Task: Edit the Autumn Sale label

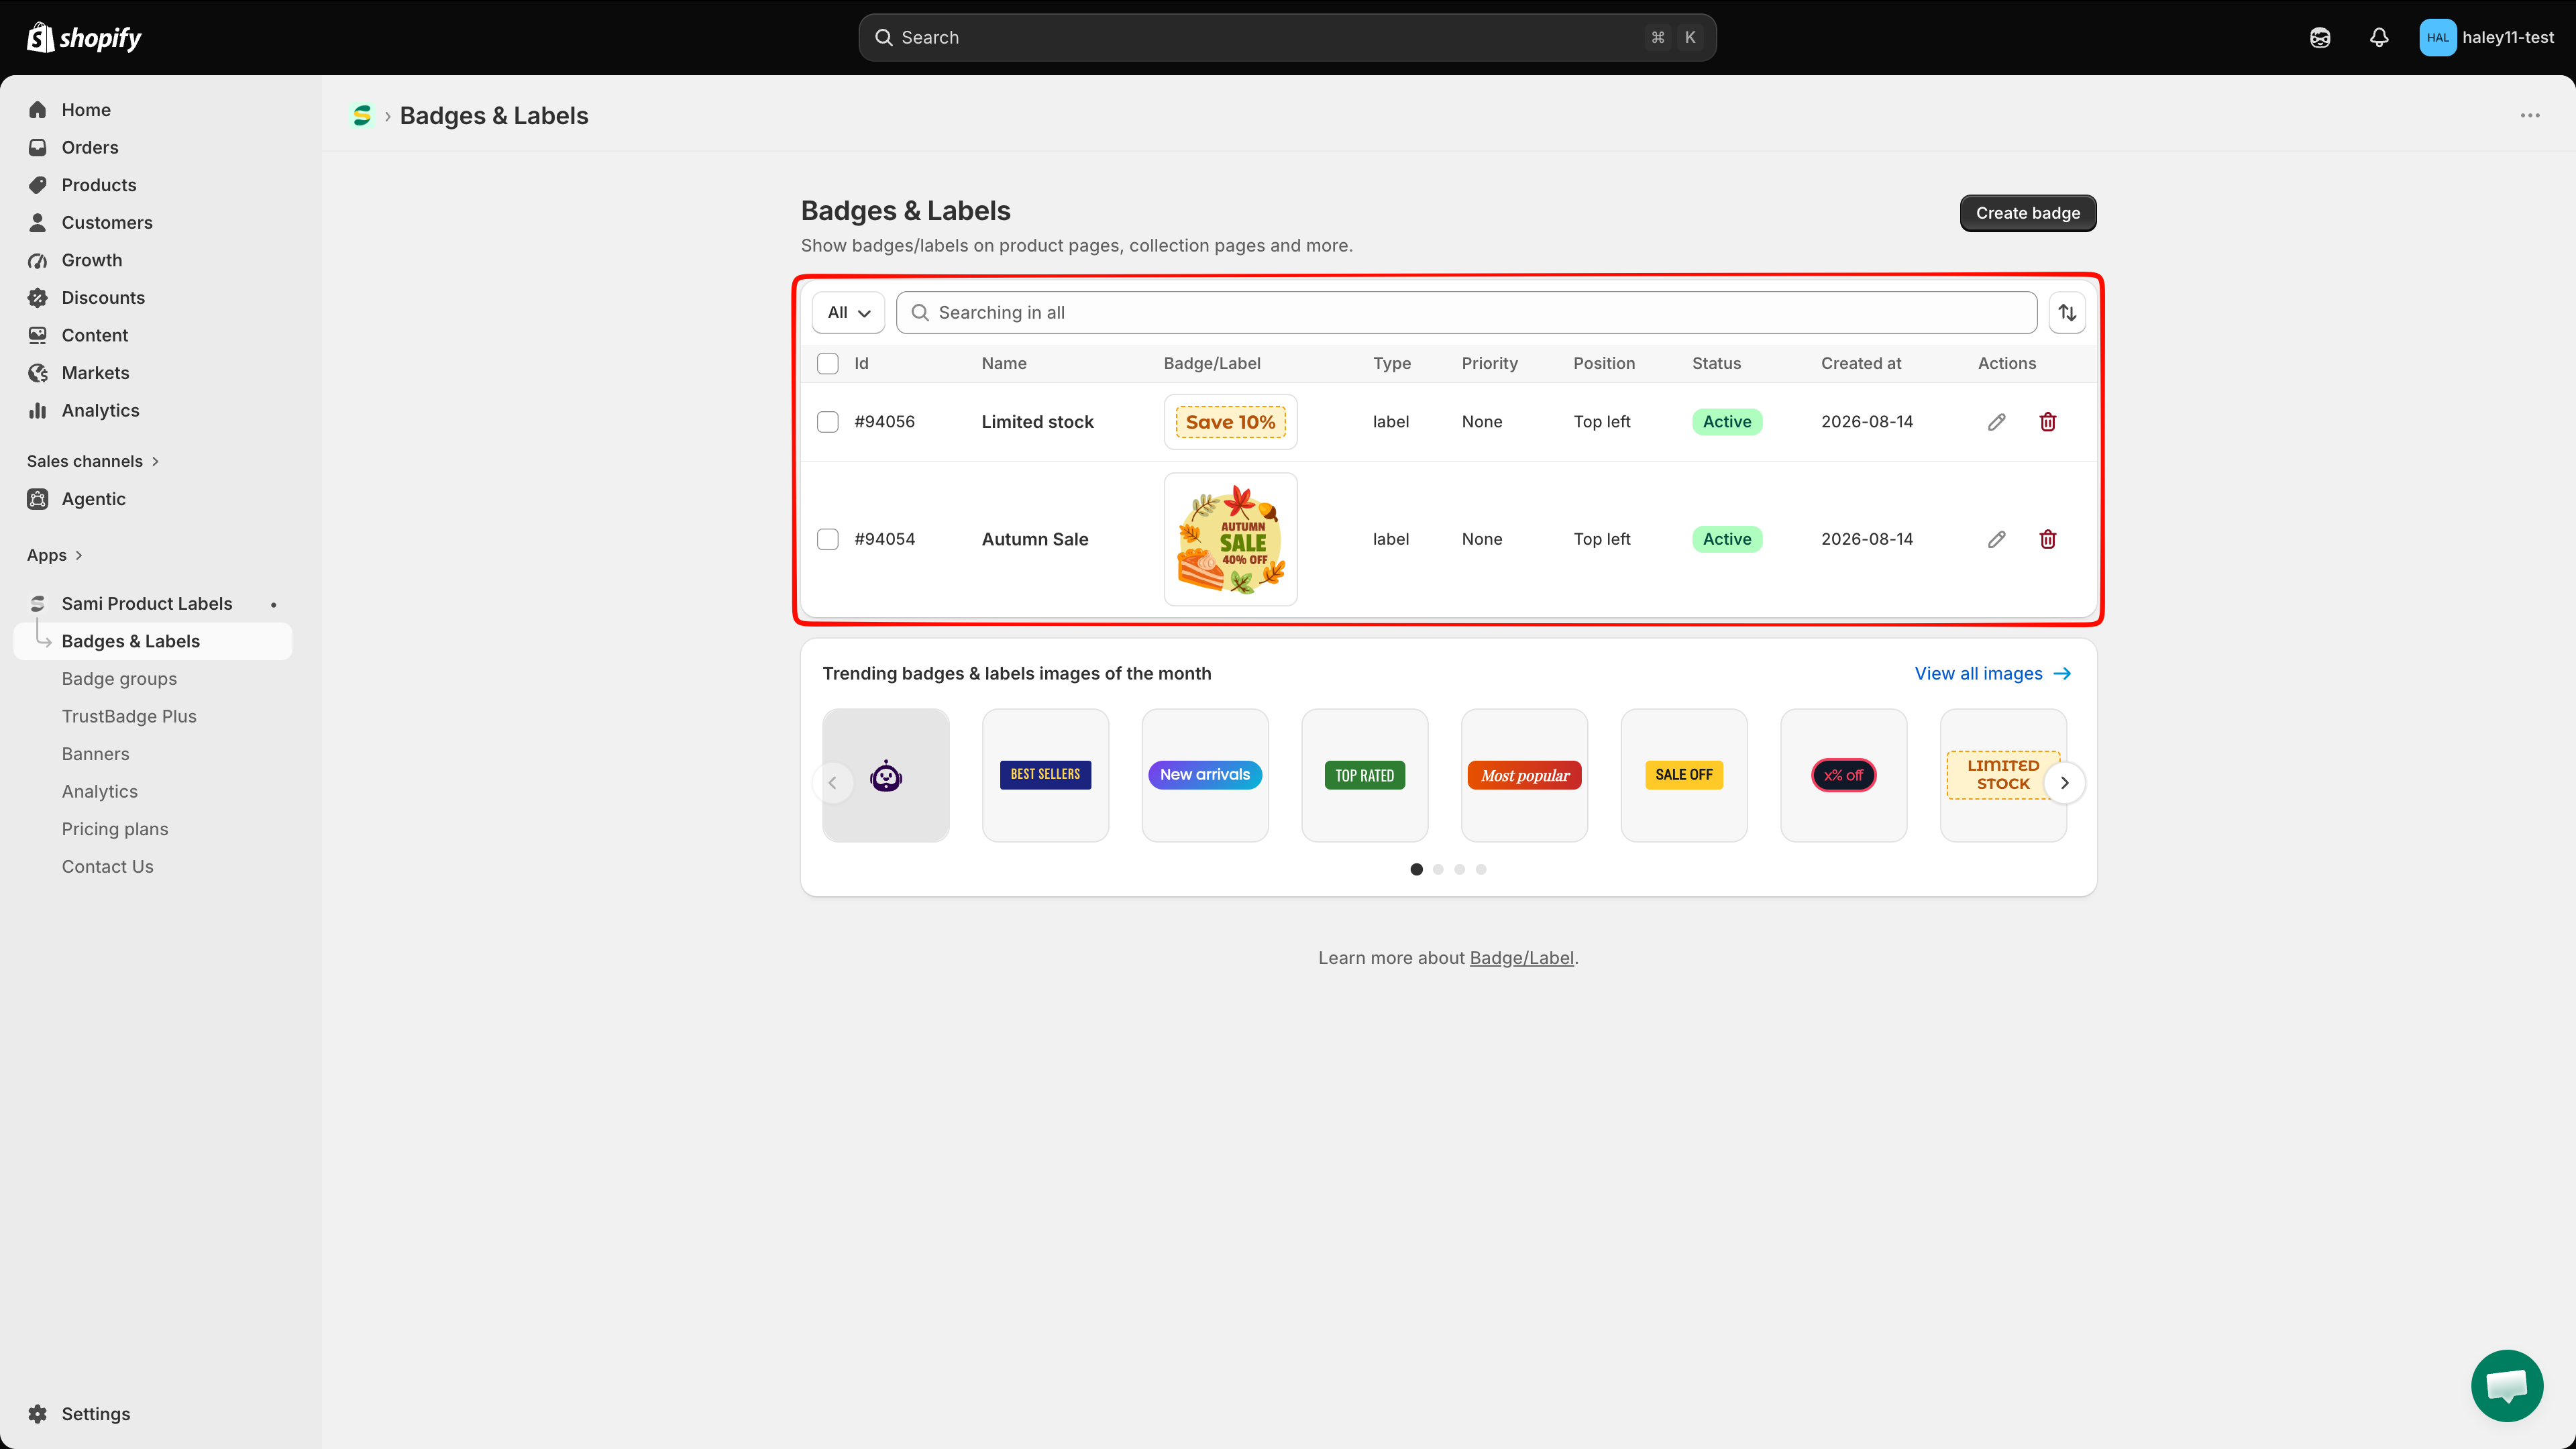Action: (1997, 539)
